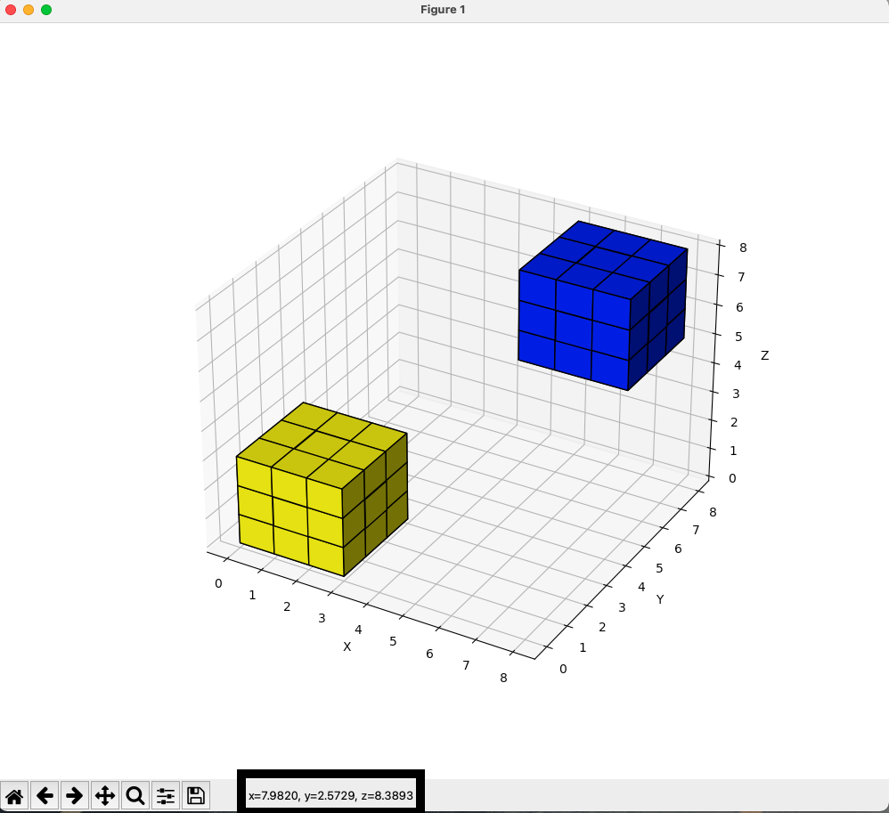Click the Figure 1 window title
Image resolution: width=889 pixels, height=813 pixels.
point(443,10)
